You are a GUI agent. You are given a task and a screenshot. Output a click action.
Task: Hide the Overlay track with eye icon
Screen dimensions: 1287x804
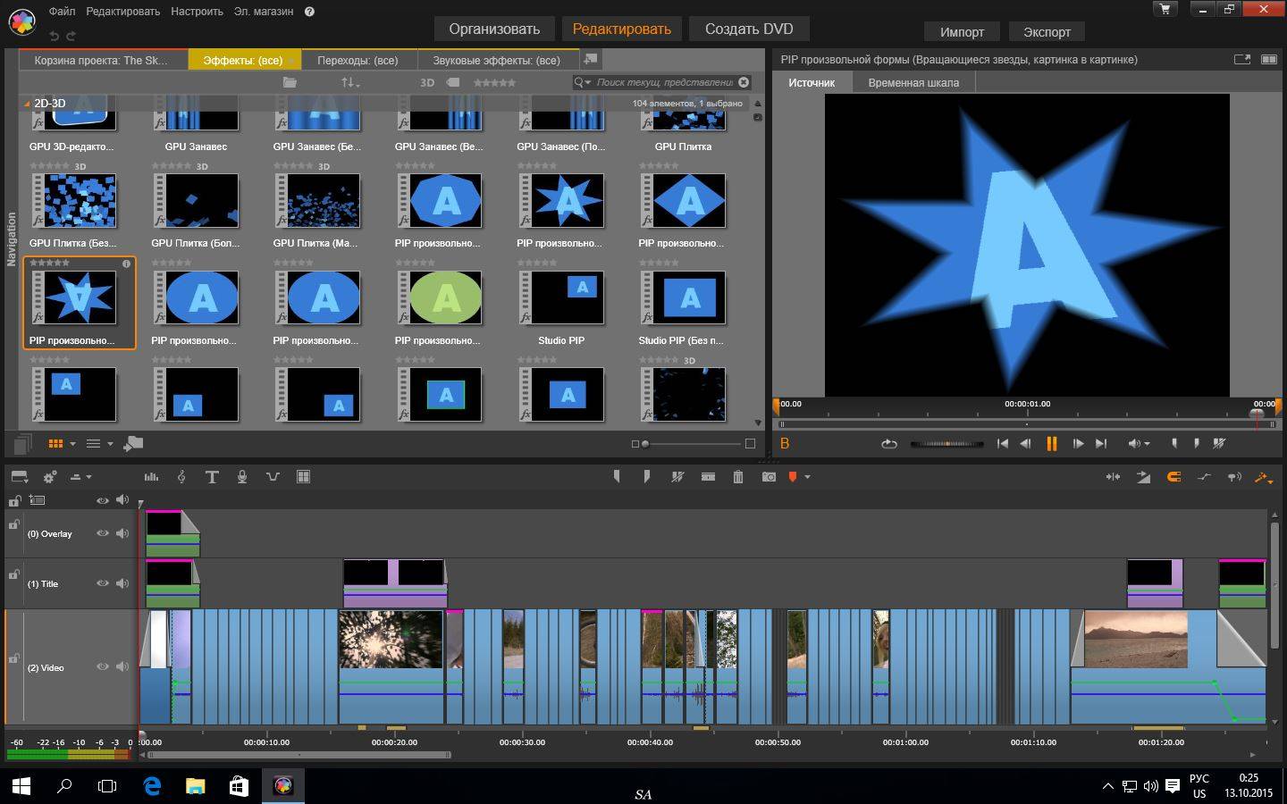point(103,533)
